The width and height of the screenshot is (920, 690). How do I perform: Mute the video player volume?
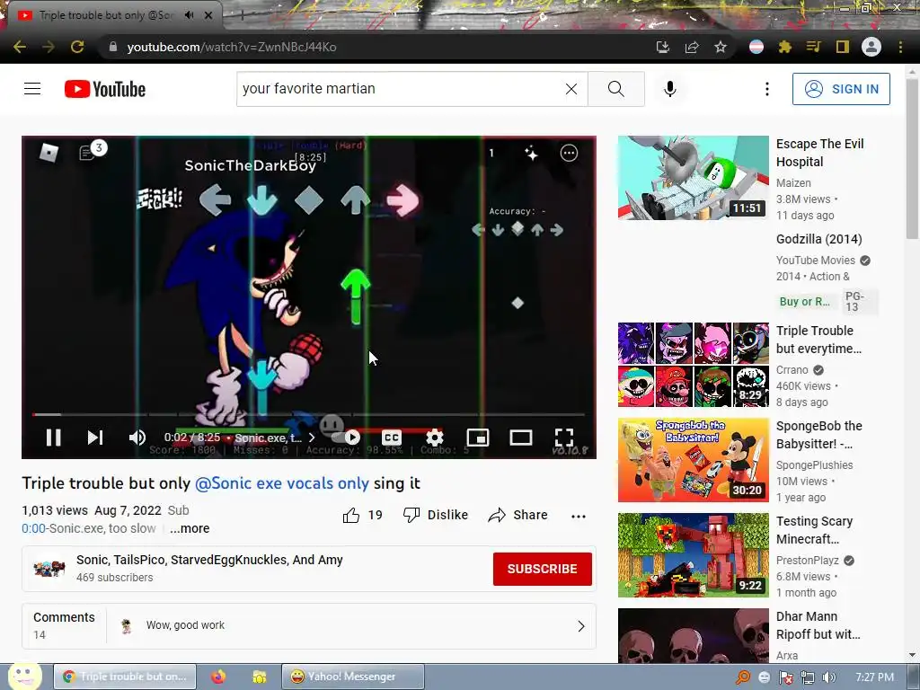pyautogui.click(x=137, y=438)
